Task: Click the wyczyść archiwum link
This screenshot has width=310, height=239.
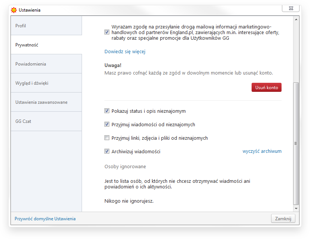Action: (x=262, y=151)
